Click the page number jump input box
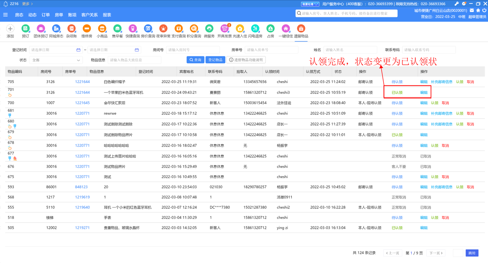 [x=458, y=253]
